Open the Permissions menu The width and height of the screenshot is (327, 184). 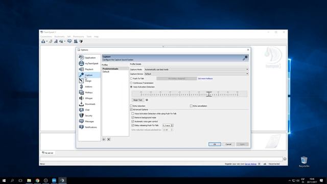(x=78, y=37)
